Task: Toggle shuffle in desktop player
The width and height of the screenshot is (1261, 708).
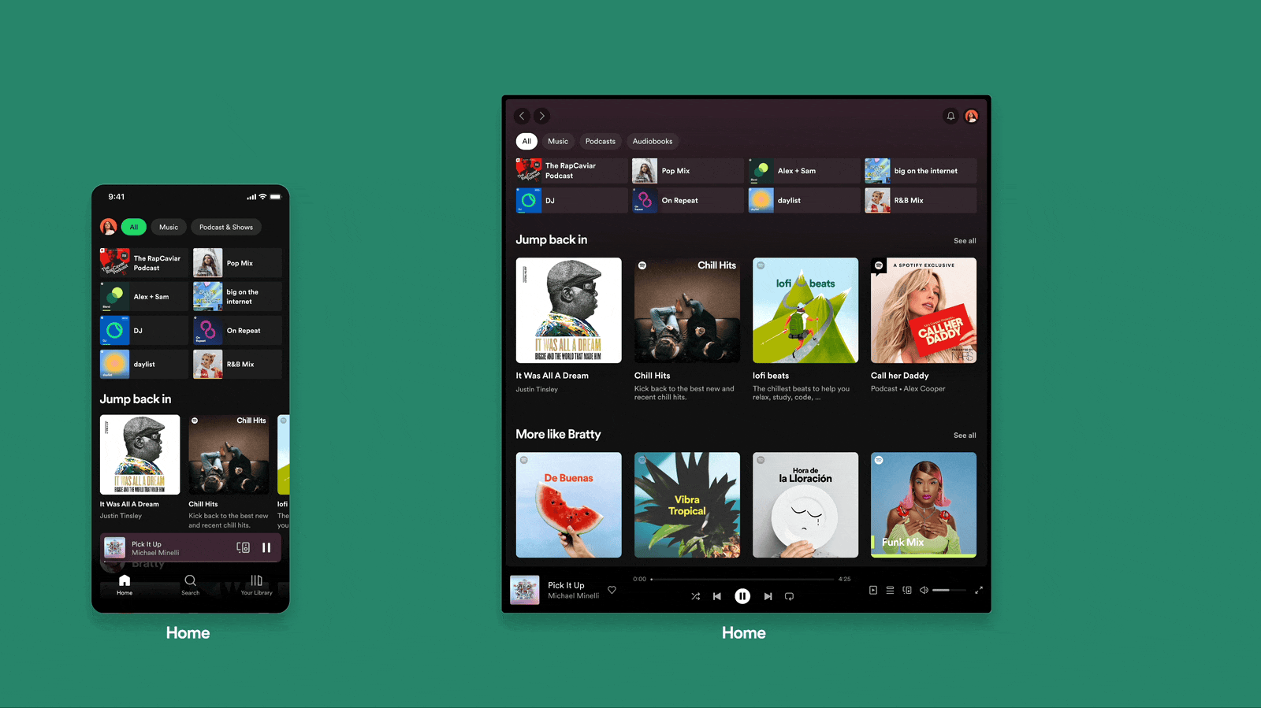Action: tap(695, 596)
